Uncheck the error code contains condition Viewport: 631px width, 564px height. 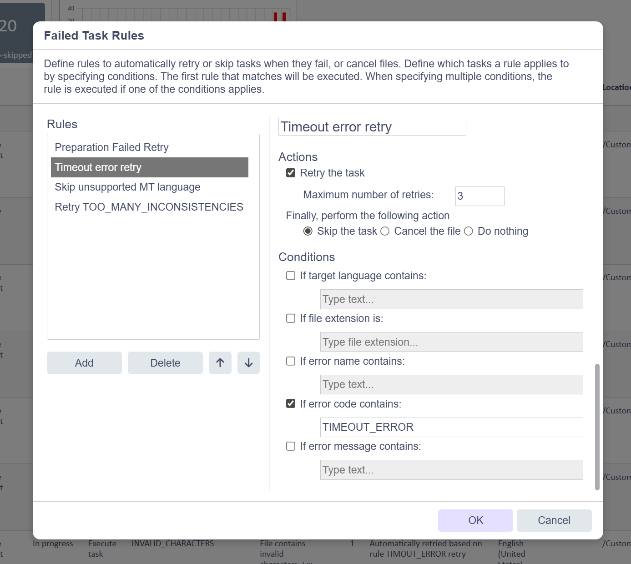click(291, 403)
